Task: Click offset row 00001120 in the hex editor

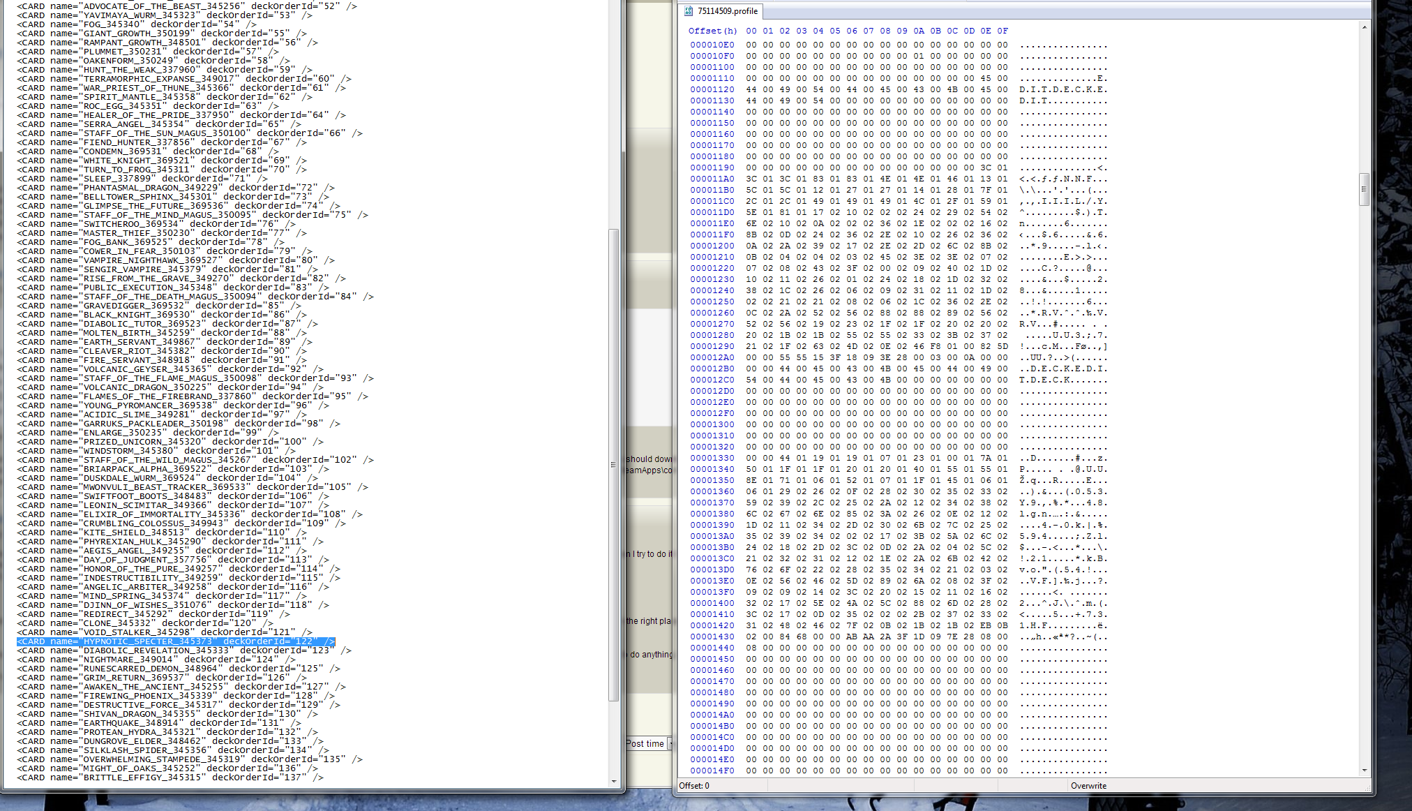Action: click(712, 89)
